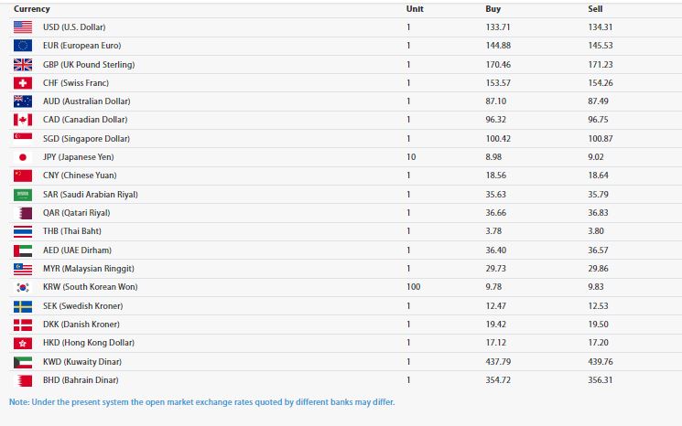Click the Sell column header
The image size is (682, 426).
click(x=595, y=9)
